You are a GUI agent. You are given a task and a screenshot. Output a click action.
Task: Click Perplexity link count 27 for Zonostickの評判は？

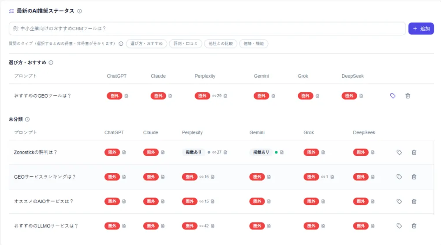coord(217,152)
